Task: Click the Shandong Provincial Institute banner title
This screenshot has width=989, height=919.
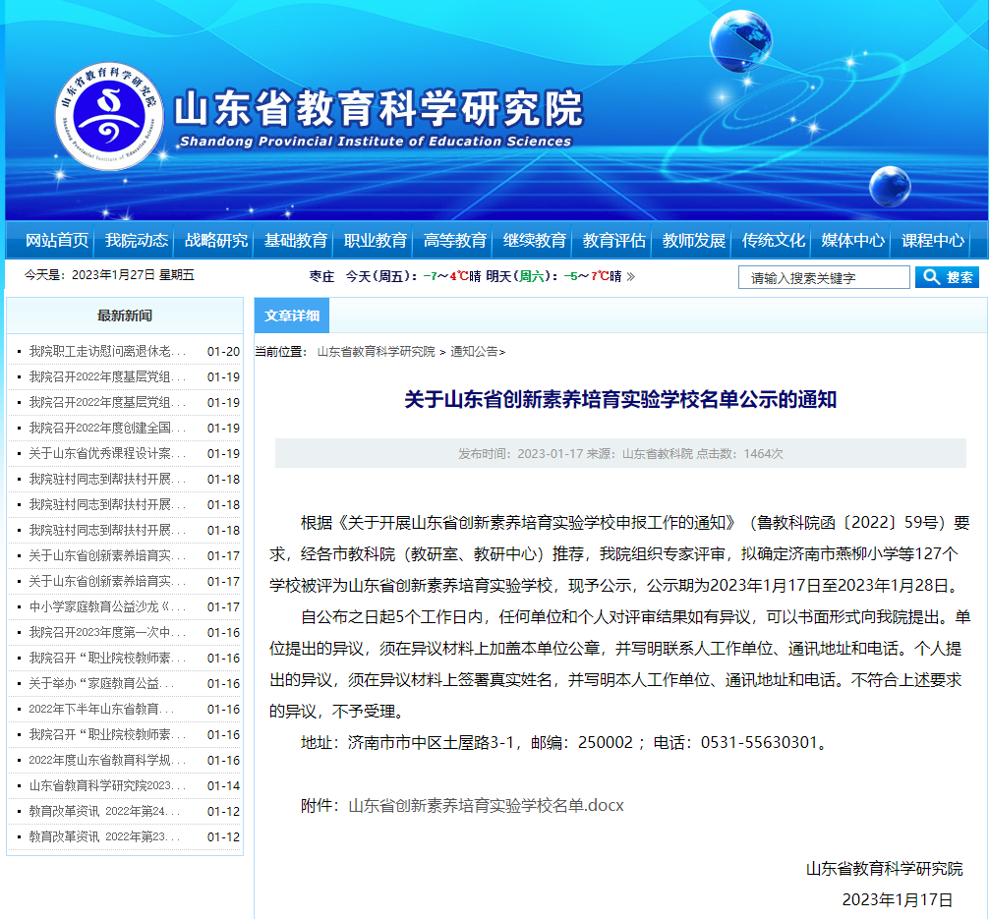Action: click(x=378, y=118)
